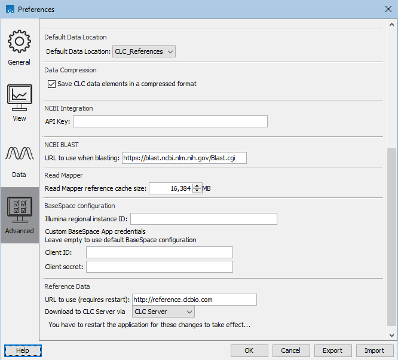Select the Advanced checklist icon

19,210
